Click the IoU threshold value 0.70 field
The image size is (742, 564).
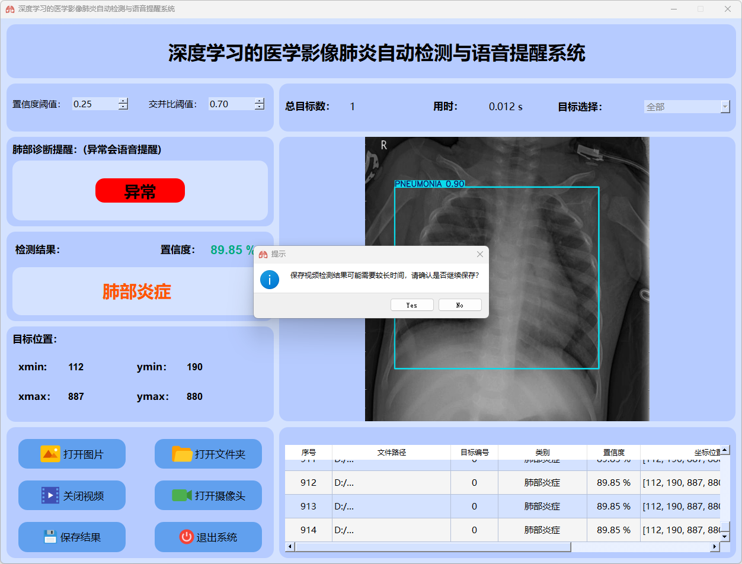click(x=230, y=104)
